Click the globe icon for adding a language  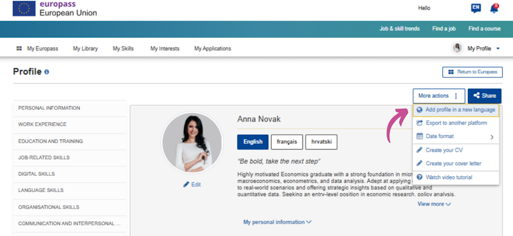coord(420,110)
